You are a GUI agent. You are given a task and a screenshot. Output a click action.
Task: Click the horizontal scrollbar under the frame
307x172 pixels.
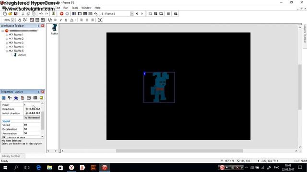tap(179, 151)
